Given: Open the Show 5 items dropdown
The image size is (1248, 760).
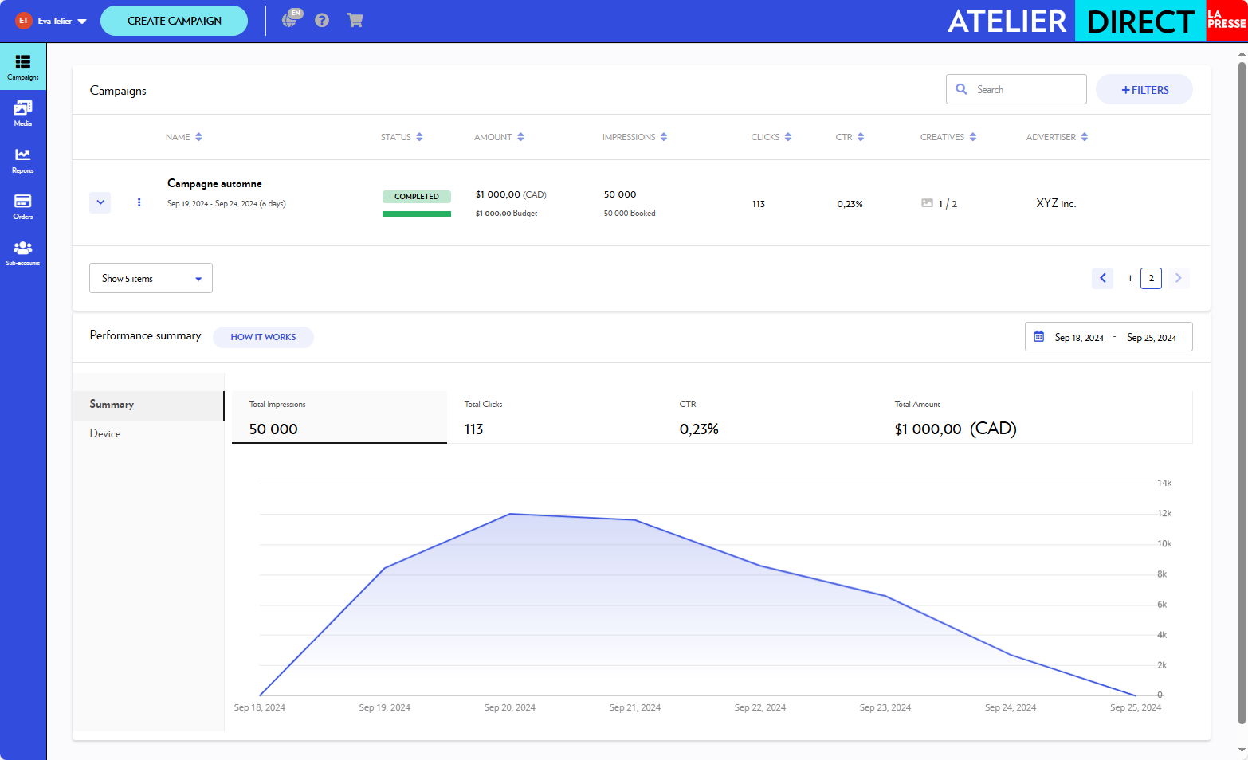Looking at the screenshot, I should [x=151, y=278].
